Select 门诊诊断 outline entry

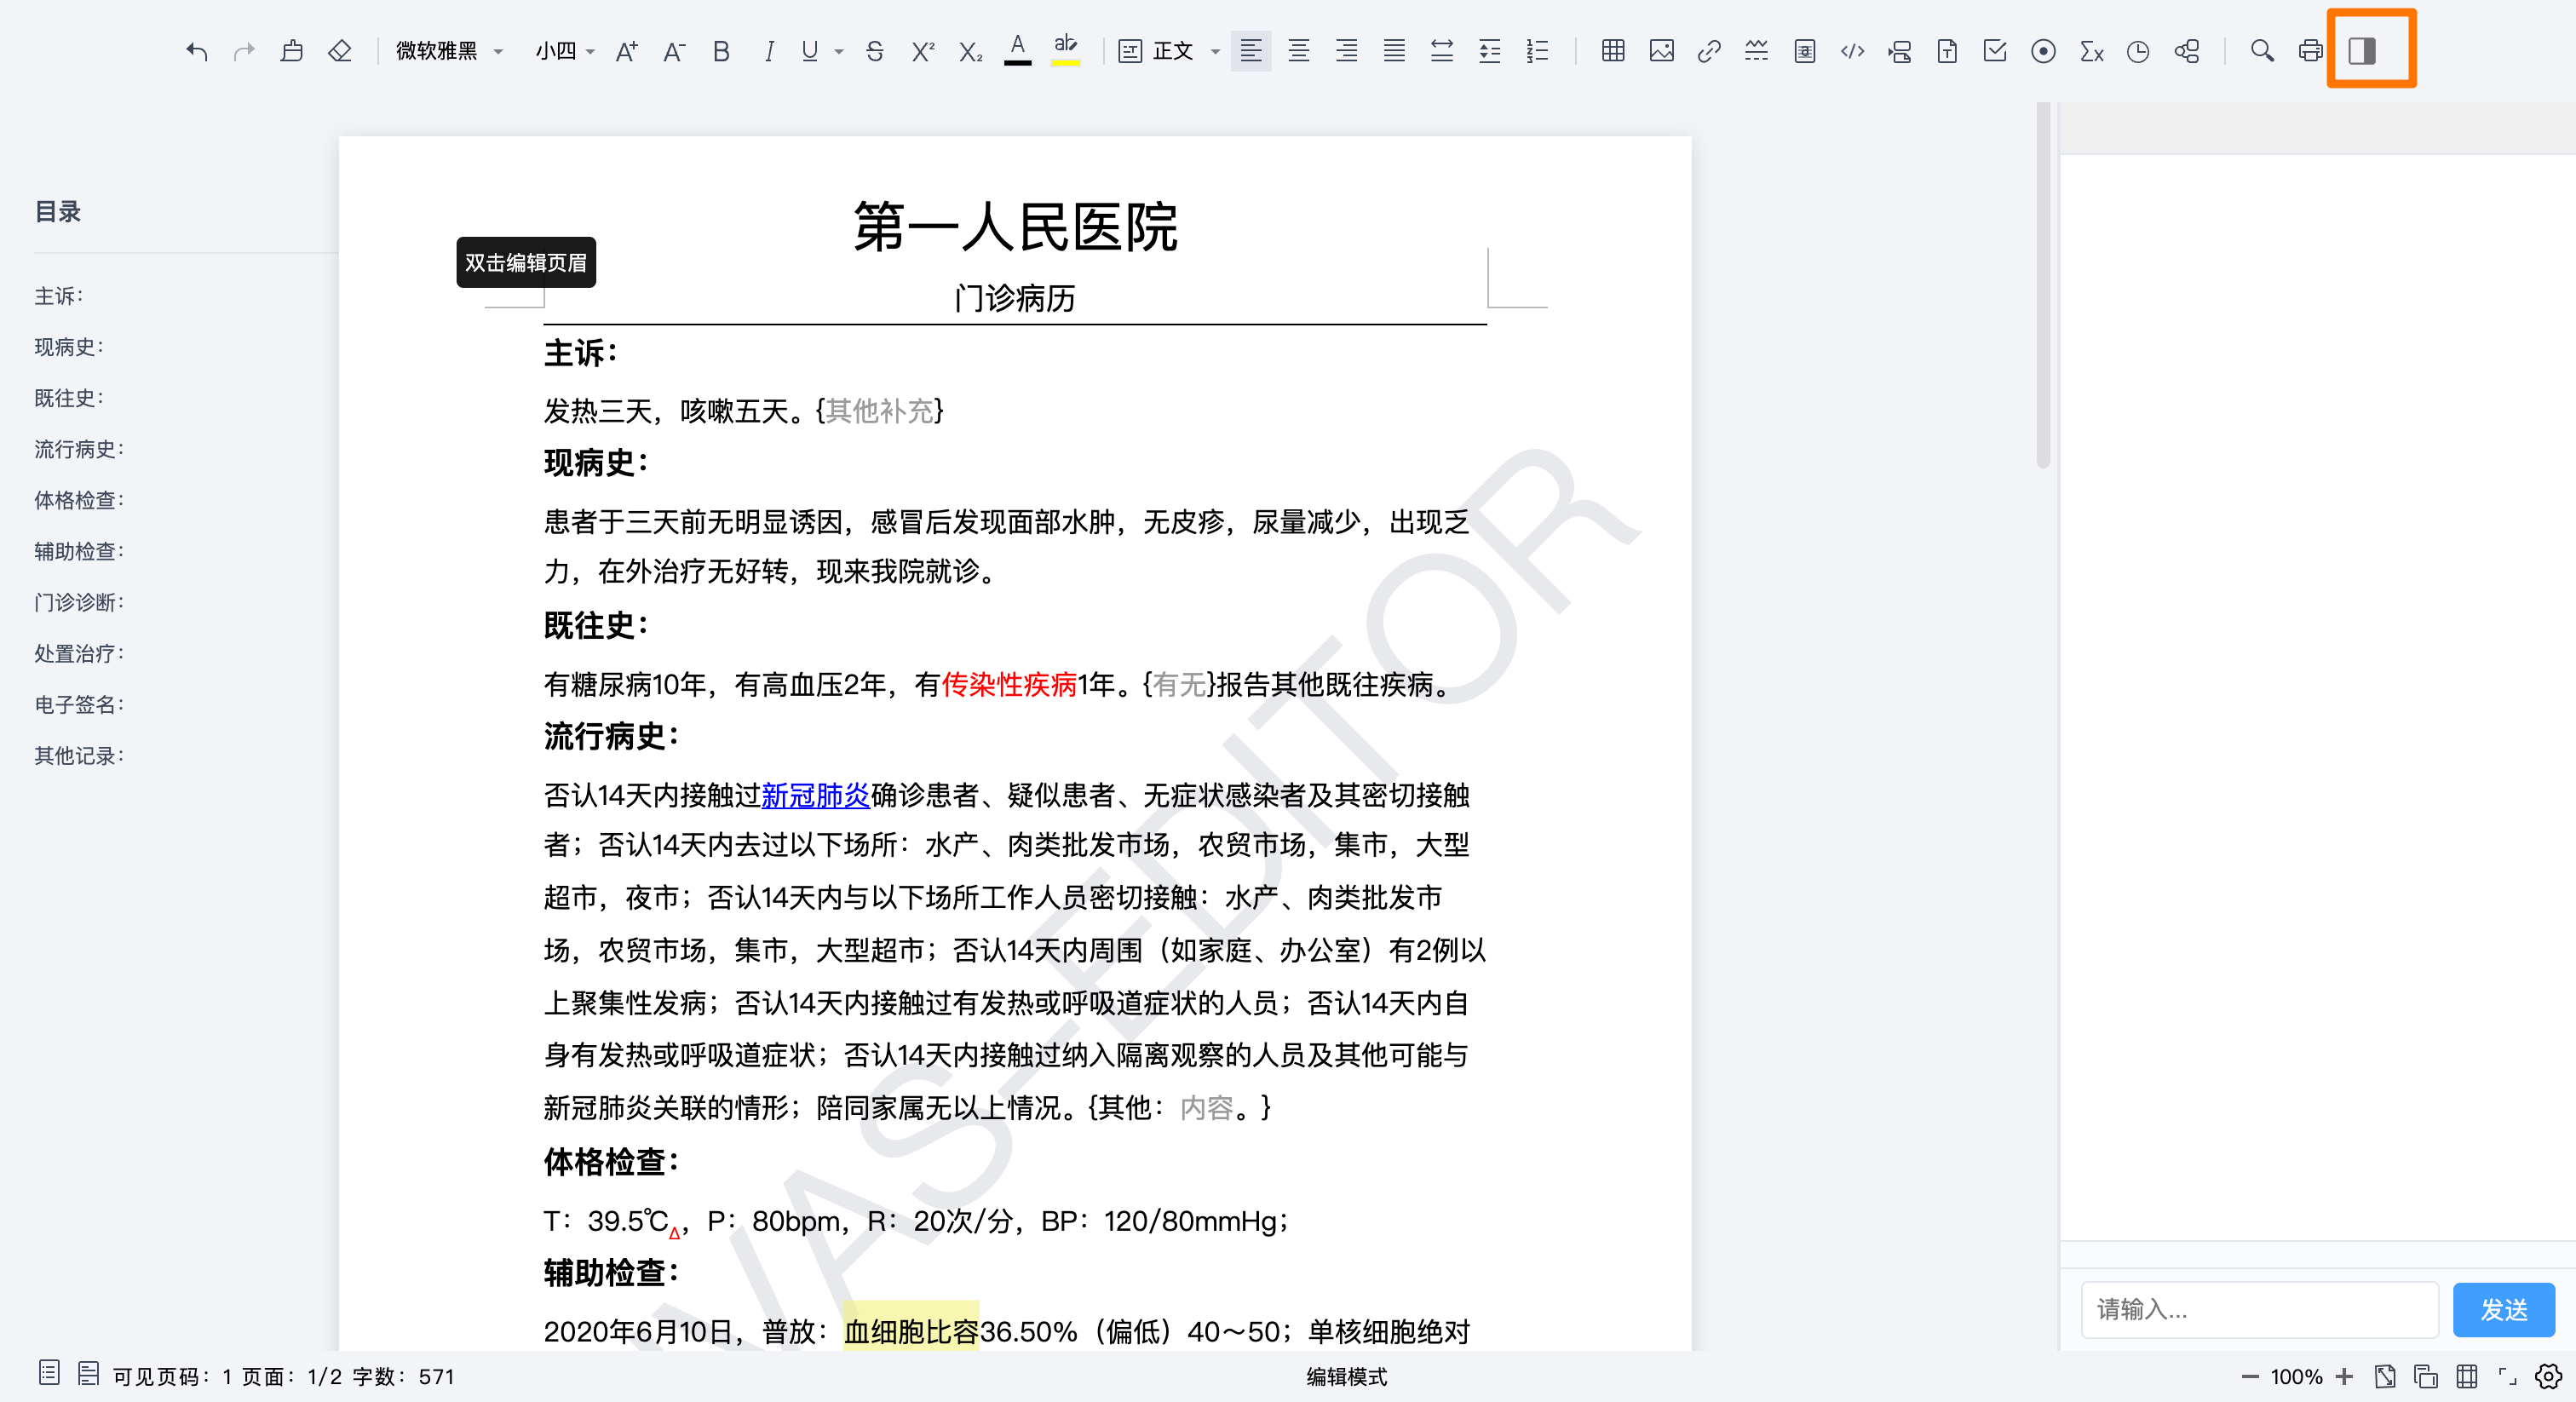tap(79, 602)
